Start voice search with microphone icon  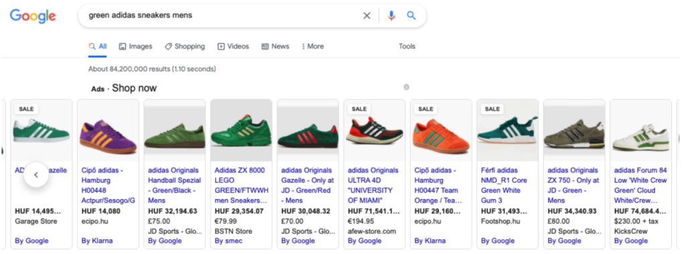point(391,16)
